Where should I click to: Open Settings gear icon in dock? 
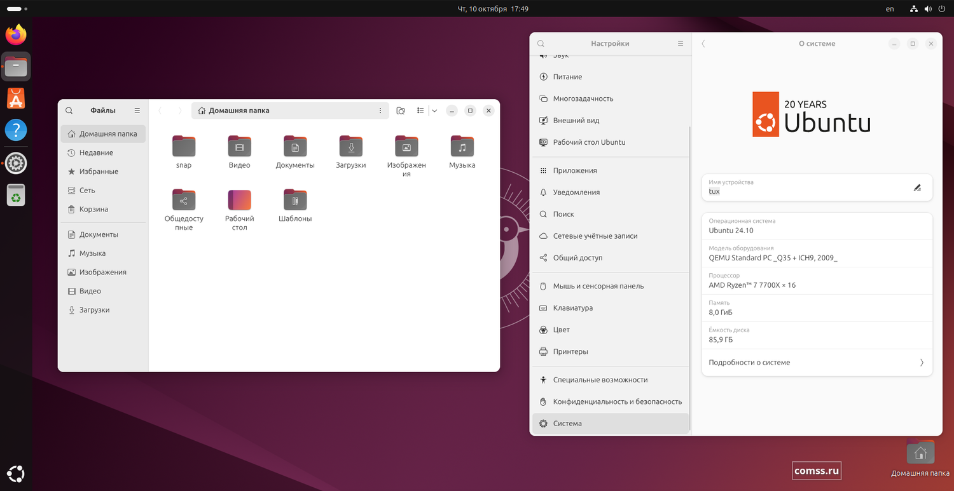tap(16, 163)
